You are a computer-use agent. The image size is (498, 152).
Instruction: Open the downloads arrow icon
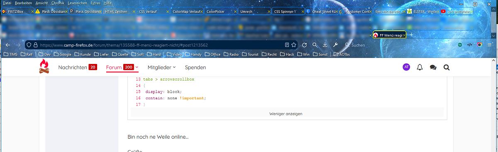[325, 45]
